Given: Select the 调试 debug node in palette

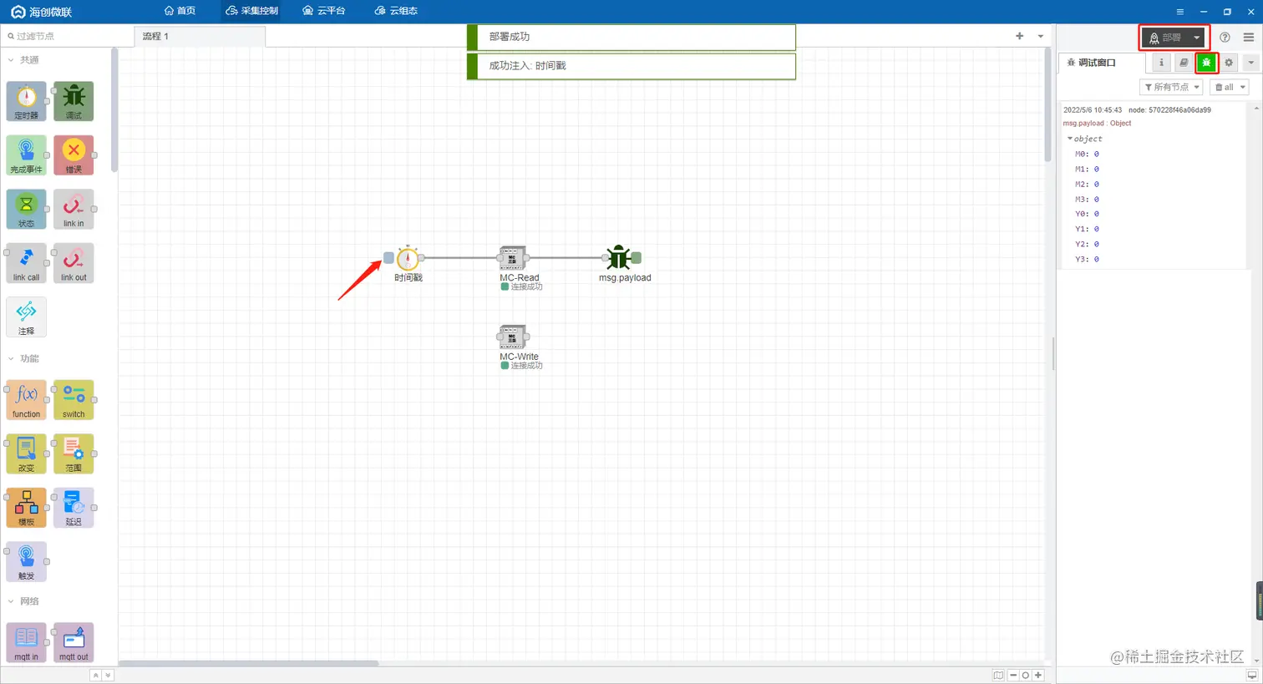Looking at the screenshot, I should (x=74, y=102).
